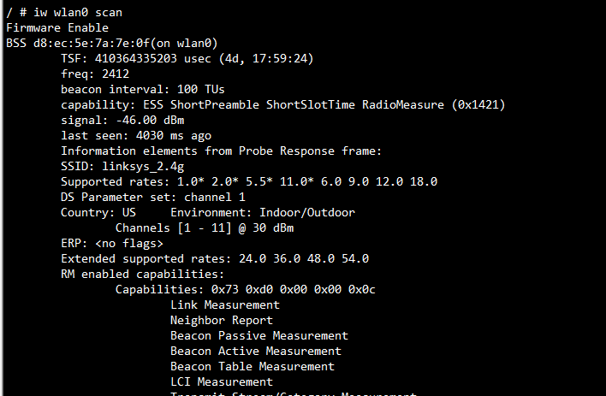The width and height of the screenshot is (606, 396).
Task: Click the 'Beacon Table Measurement' line
Action: [252, 366]
